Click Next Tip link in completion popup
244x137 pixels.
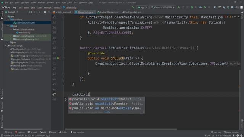(107, 112)
